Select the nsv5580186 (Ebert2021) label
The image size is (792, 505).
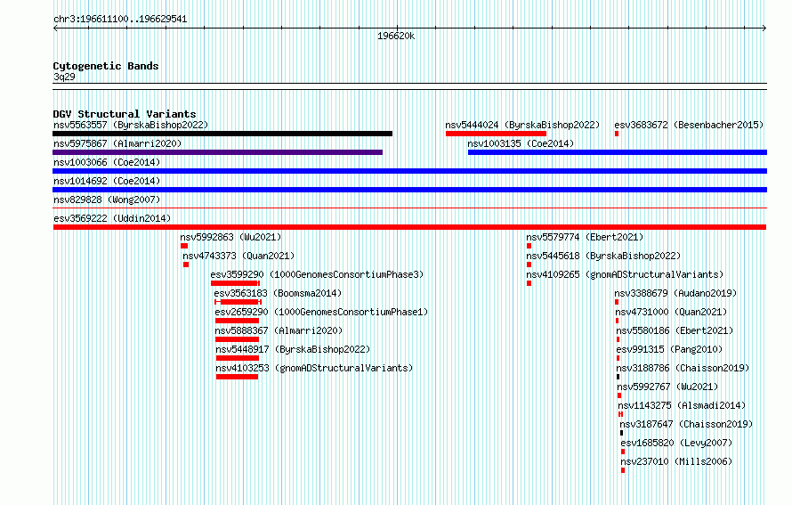coord(675,330)
